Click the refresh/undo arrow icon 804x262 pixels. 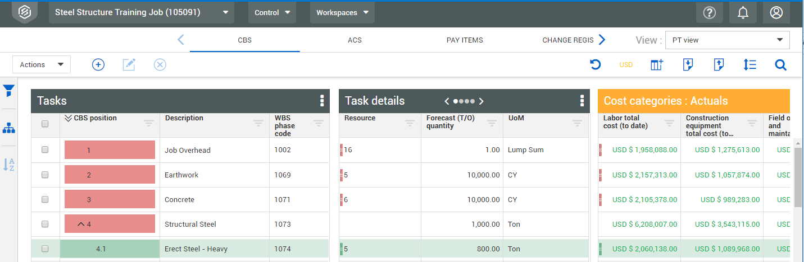(x=596, y=65)
